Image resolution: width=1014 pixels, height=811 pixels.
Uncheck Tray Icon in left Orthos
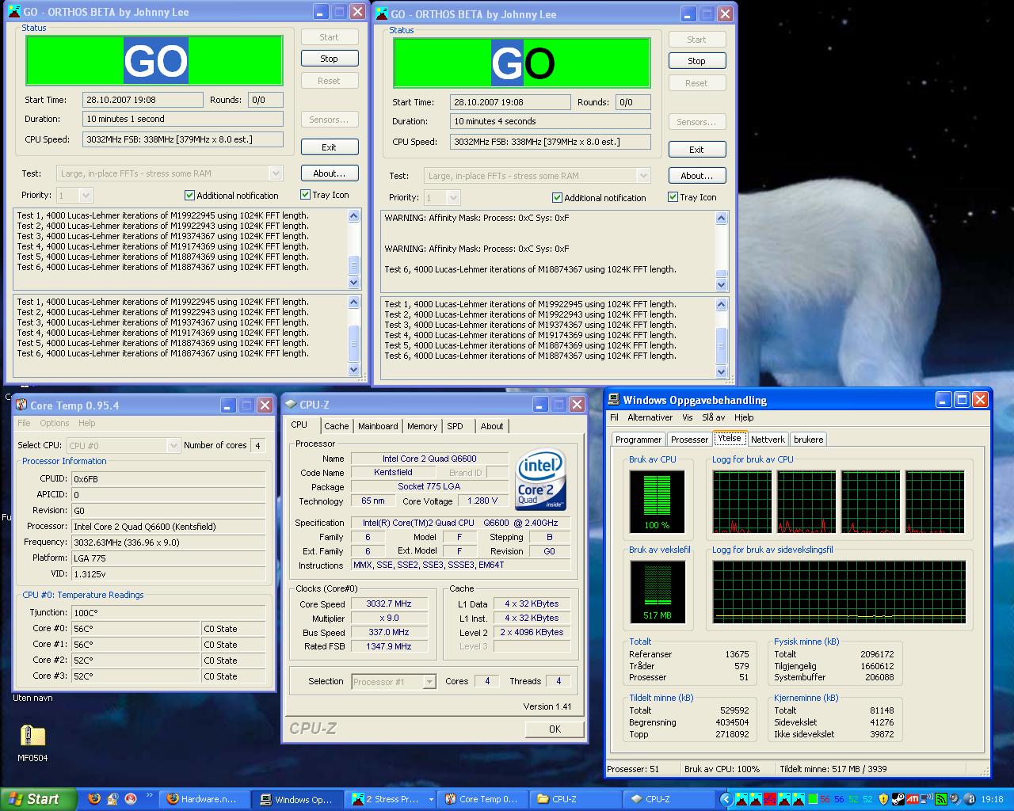[305, 194]
